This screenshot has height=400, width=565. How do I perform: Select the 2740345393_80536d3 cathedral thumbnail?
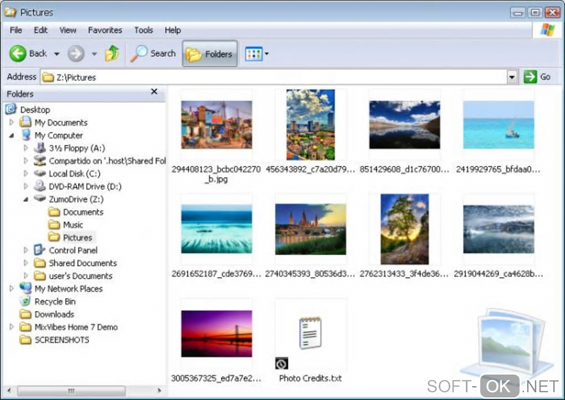[x=311, y=229]
